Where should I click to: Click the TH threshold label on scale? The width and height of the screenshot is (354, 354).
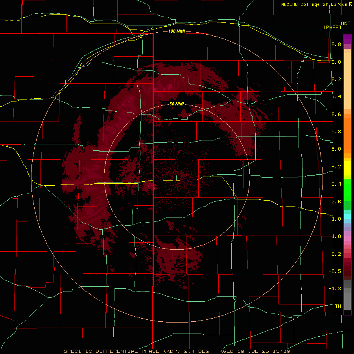click(338, 306)
